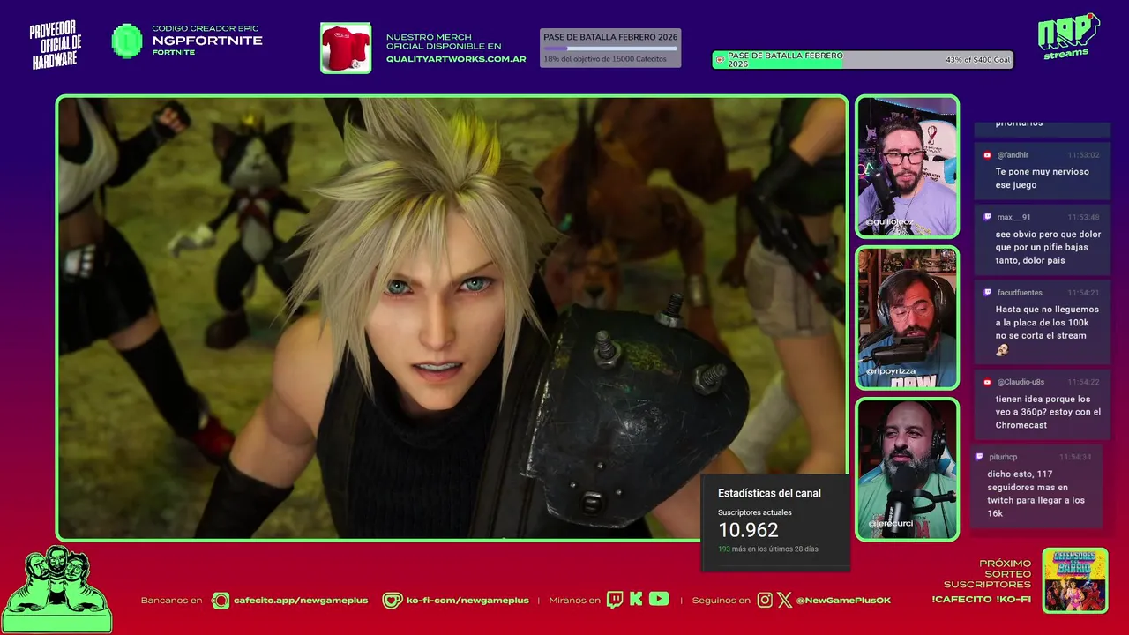Click Twitch badge next to facudfuentes
Image resolution: width=1129 pixels, height=635 pixels.
coord(987,293)
